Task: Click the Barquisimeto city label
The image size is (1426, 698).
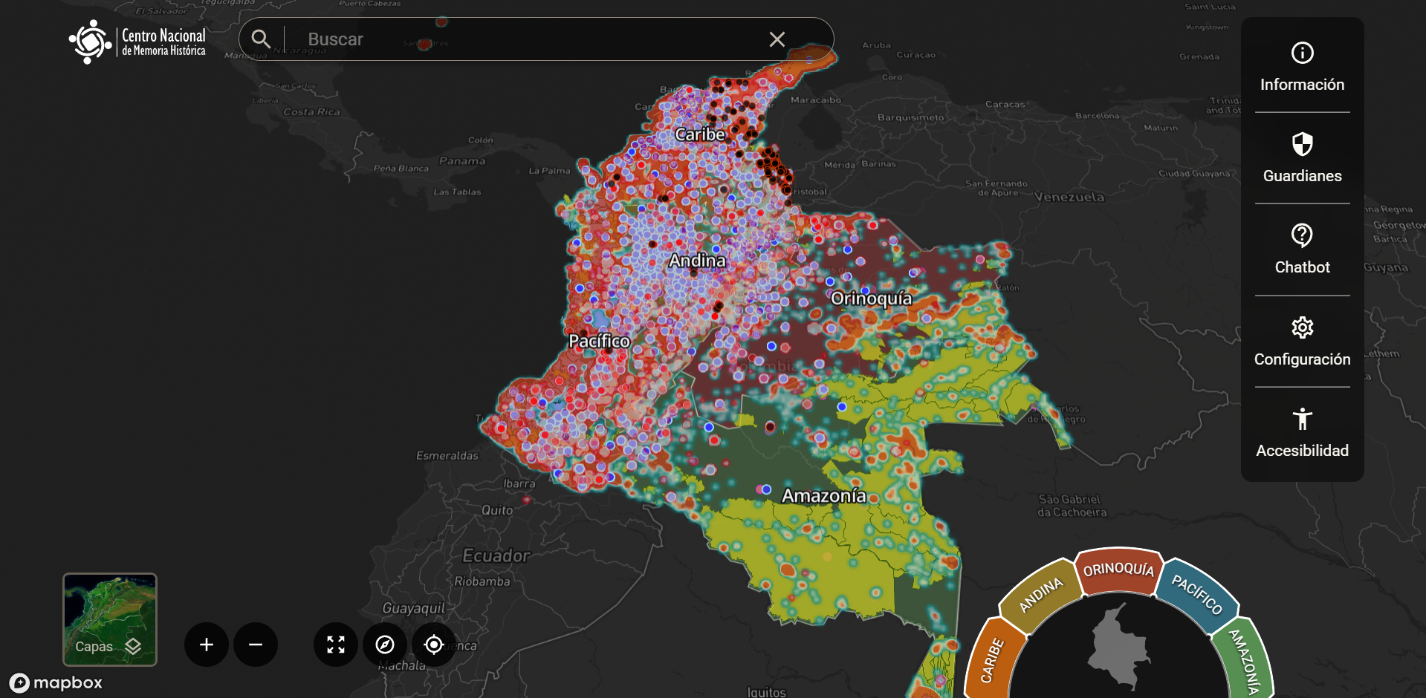Action: pos(911,117)
